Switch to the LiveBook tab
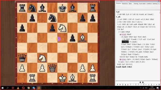This screenshot has width=161, height=90. [x=149, y=3]
